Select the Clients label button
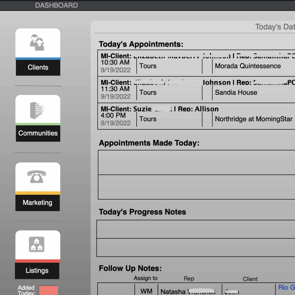 point(38,67)
